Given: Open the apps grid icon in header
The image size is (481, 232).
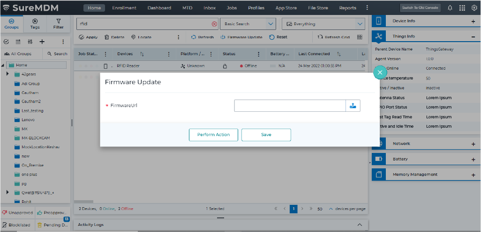Looking at the screenshot, I should [462, 8].
